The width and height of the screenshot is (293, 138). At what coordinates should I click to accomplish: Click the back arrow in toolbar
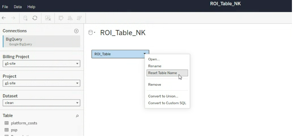click(4, 18)
